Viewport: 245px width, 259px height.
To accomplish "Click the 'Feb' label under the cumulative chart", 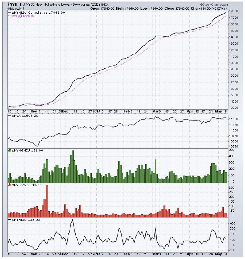I will 127,112.
